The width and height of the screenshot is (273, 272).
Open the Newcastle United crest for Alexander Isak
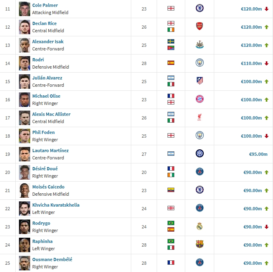[199, 45]
